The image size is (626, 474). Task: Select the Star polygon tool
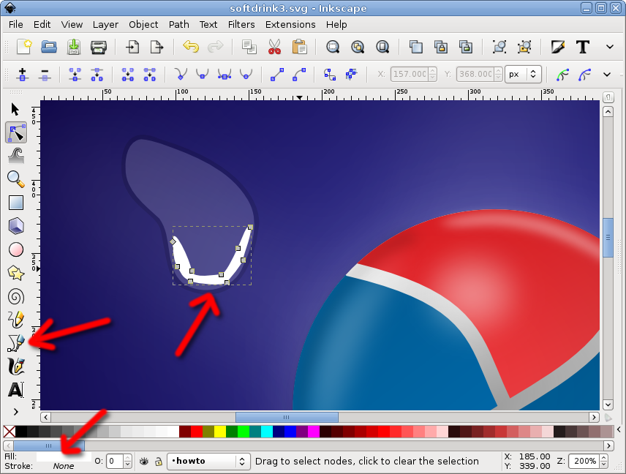16,273
